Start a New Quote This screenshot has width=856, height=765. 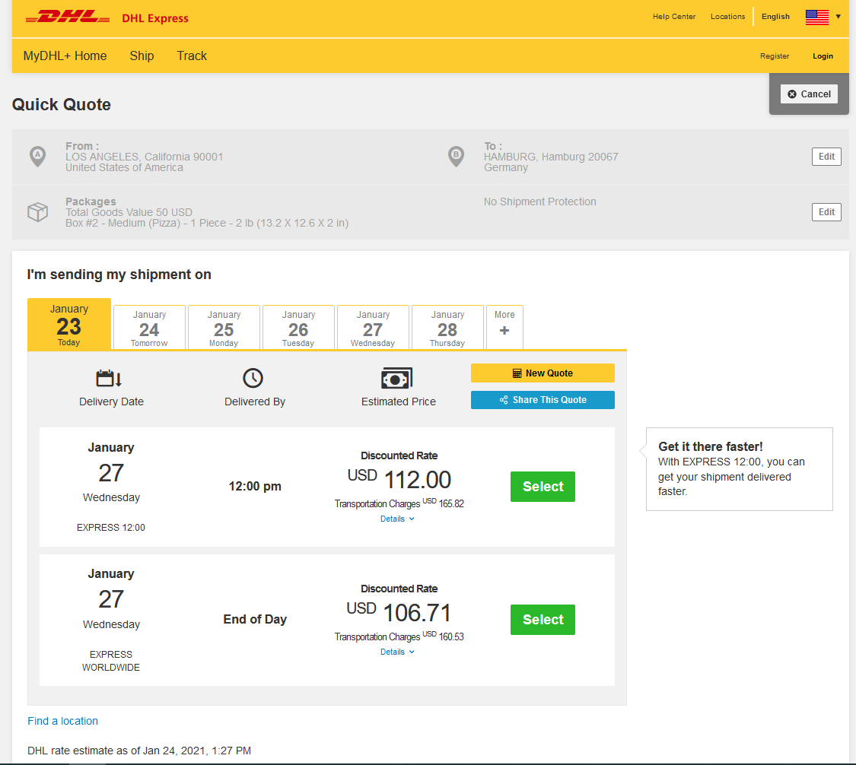click(543, 373)
